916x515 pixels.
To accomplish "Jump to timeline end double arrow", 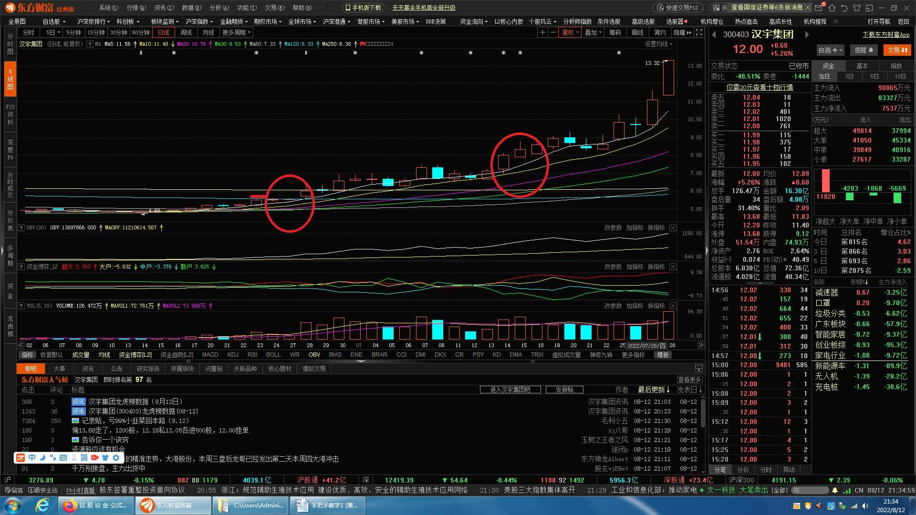I will coord(701,345).
